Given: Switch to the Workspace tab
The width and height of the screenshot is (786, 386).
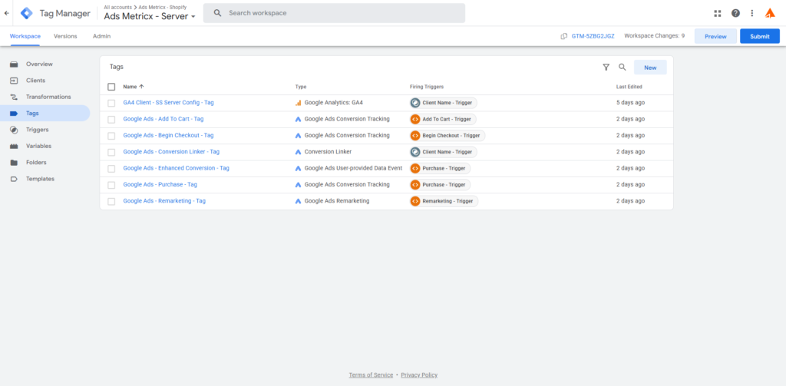Looking at the screenshot, I should [25, 36].
